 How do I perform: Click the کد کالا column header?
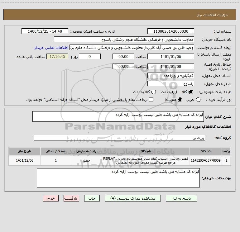[x=206, y=151]
